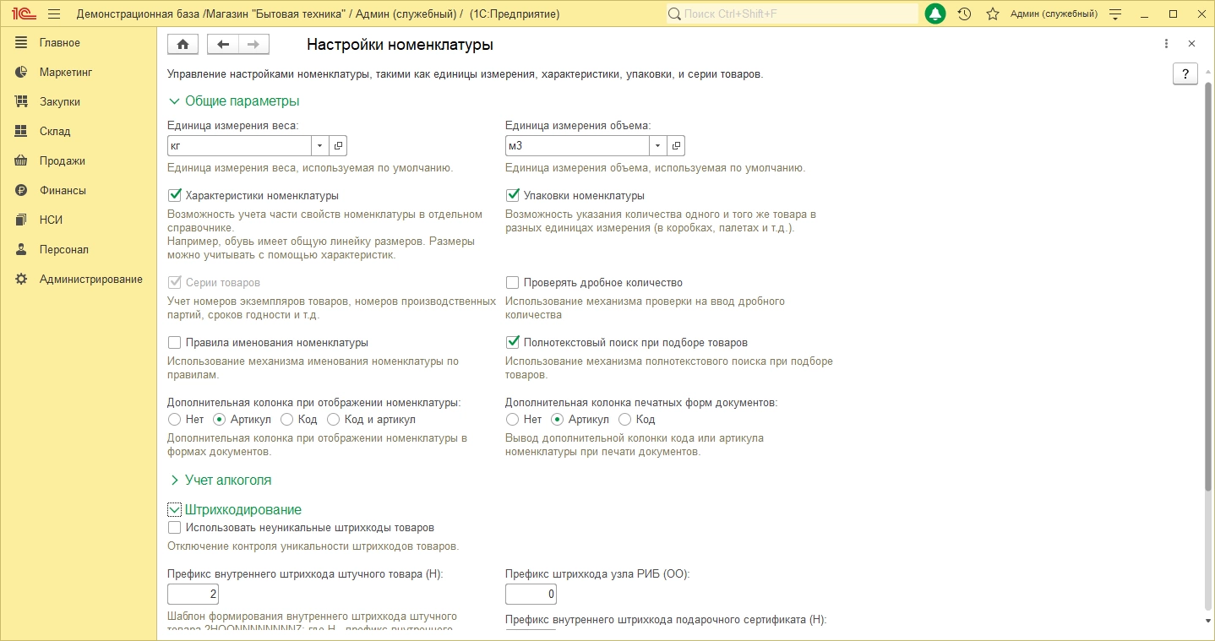Open the volume unit dropdown arrow

(x=658, y=145)
